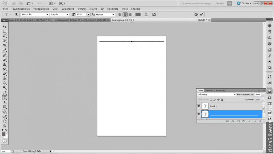Screen dimensions: 274x154
Task: Select the Quick Selection tool
Action: click(5, 40)
